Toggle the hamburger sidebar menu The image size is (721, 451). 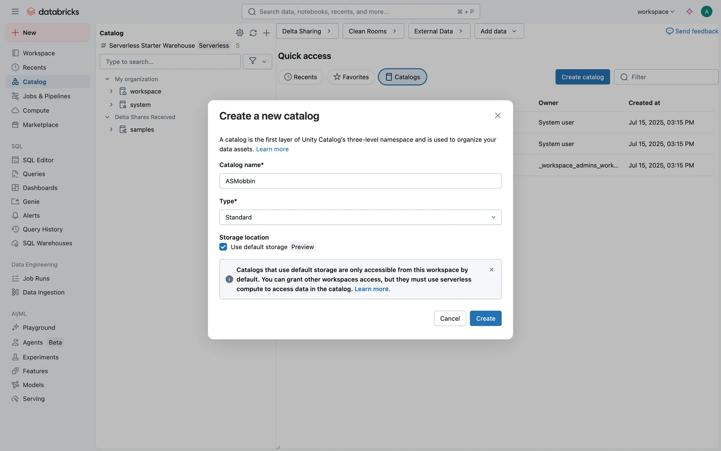pyautogui.click(x=15, y=12)
